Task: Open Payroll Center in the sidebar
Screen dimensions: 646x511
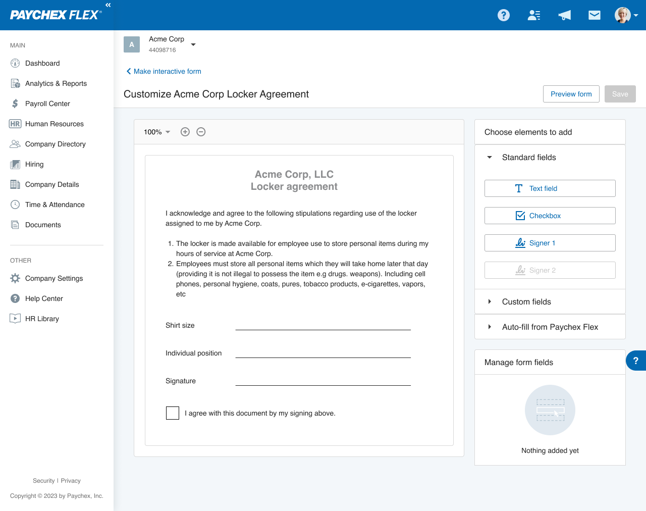Action: (47, 104)
